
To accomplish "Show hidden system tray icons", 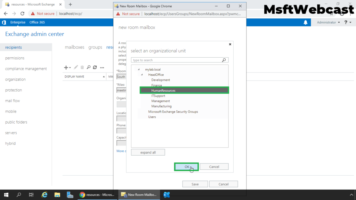I will [x=351, y=195].
